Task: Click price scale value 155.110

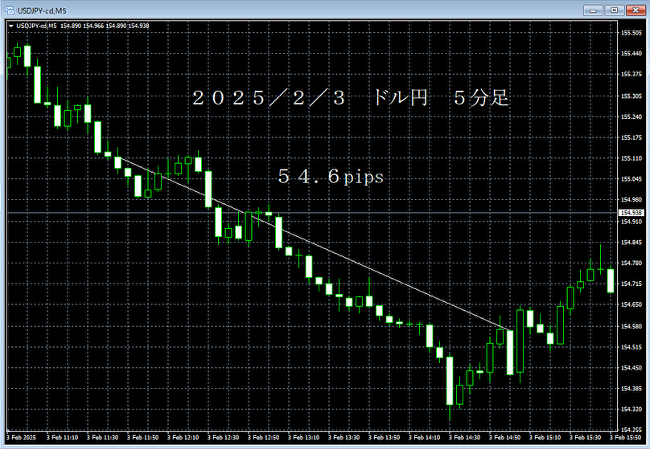Action: point(631,158)
